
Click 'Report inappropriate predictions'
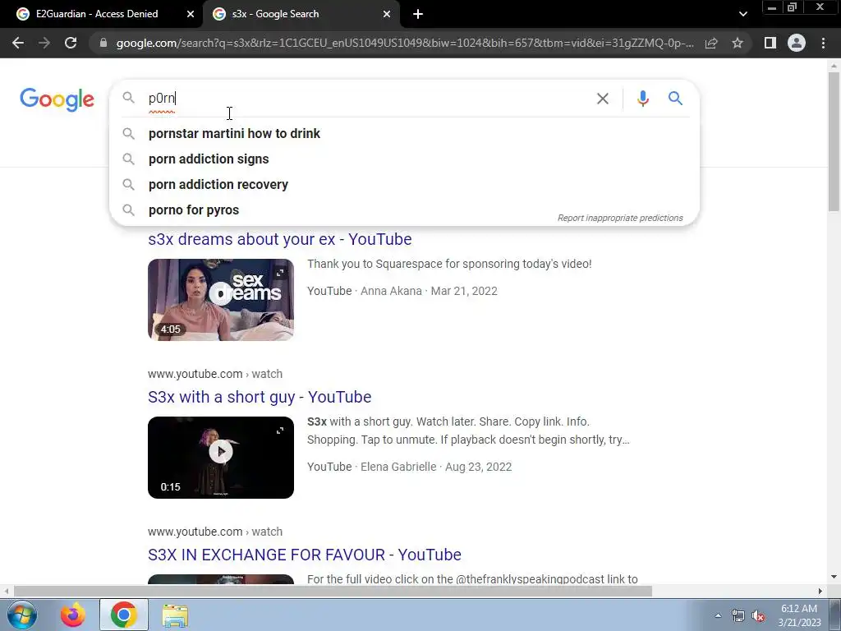point(620,218)
